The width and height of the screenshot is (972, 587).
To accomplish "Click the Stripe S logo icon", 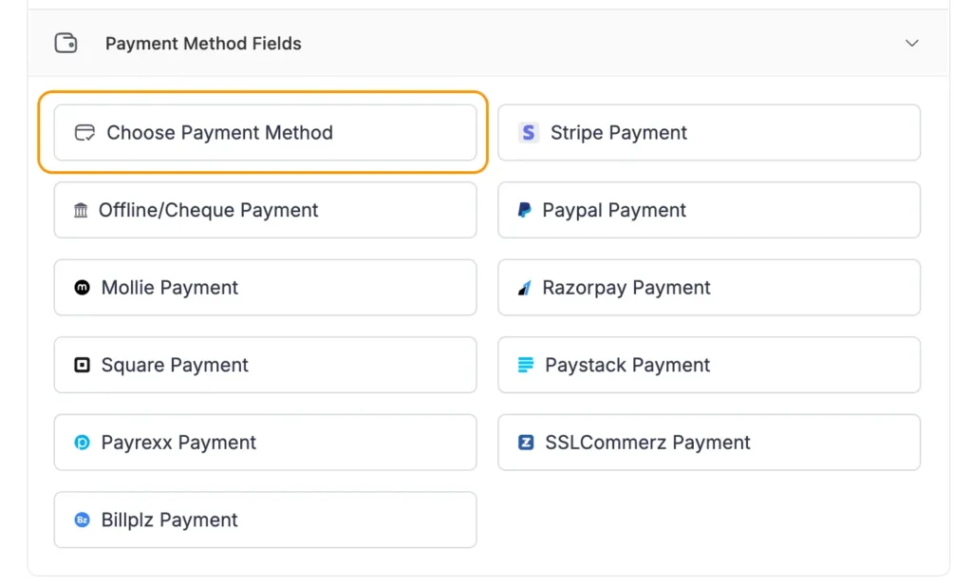I will pyautogui.click(x=528, y=132).
